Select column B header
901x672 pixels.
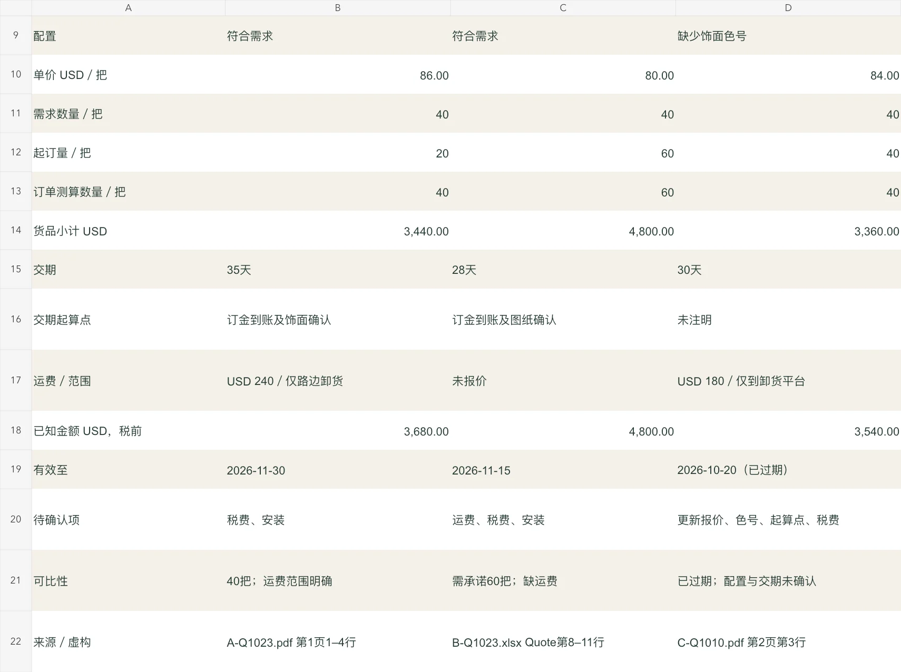click(338, 8)
